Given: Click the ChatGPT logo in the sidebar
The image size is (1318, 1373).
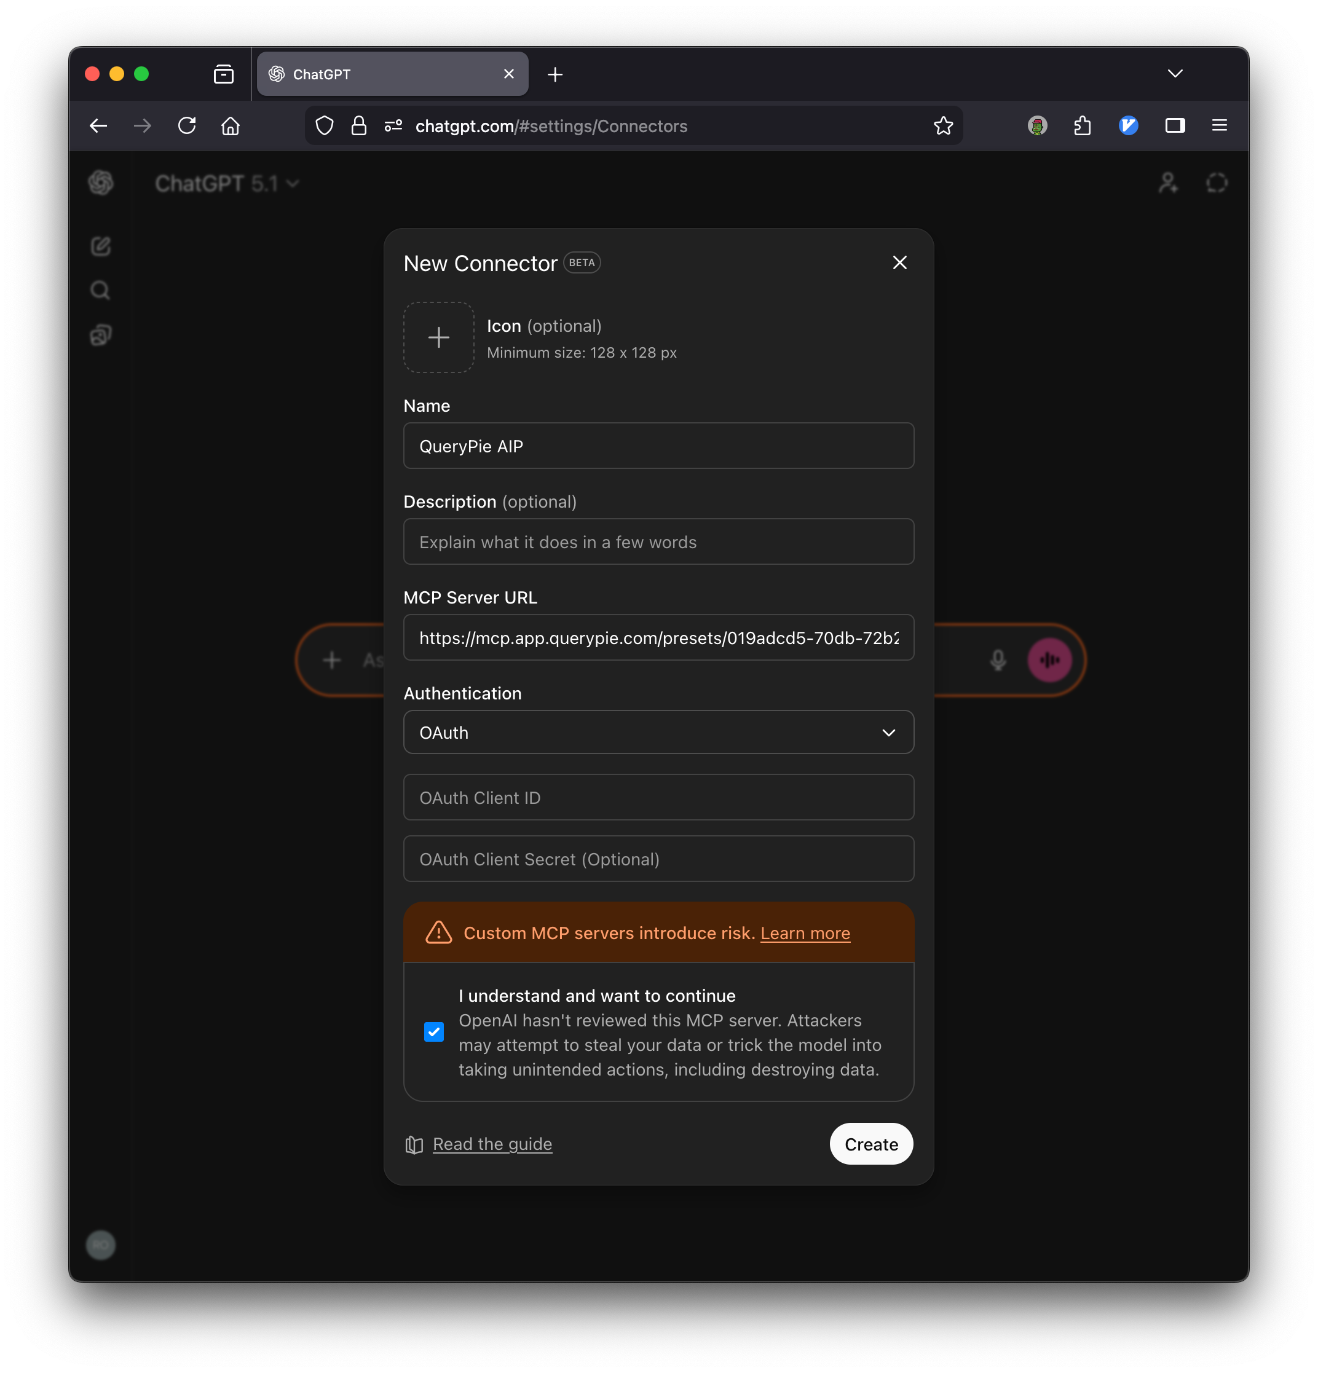Looking at the screenshot, I should point(101,183).
